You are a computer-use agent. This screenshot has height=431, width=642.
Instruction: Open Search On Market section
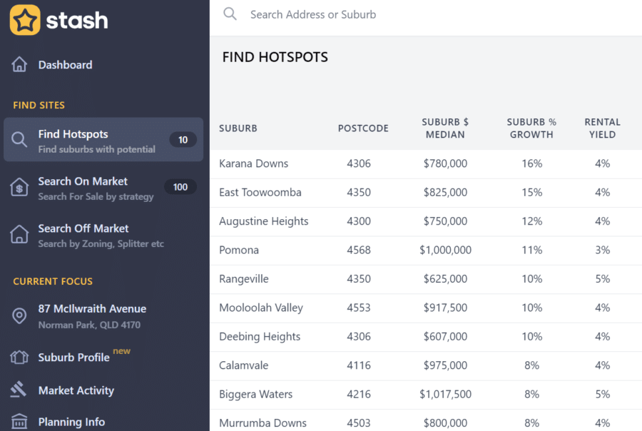(x=83, y=182)
